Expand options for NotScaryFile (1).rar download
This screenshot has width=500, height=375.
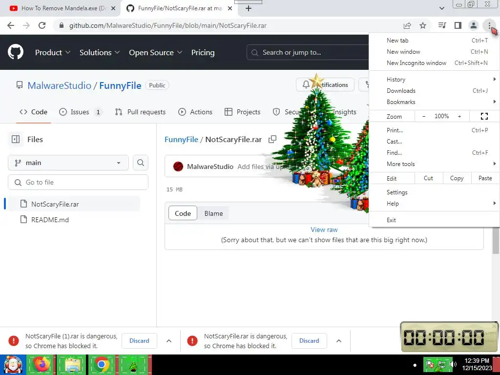169,340
